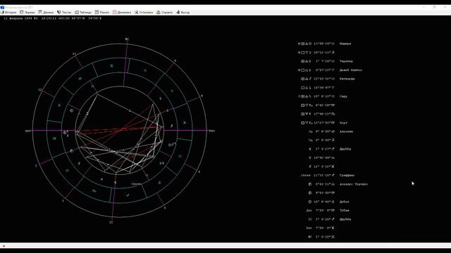
Task: Select the Cancer sign in the zodiac ring
Action: [x=80, y=79]
